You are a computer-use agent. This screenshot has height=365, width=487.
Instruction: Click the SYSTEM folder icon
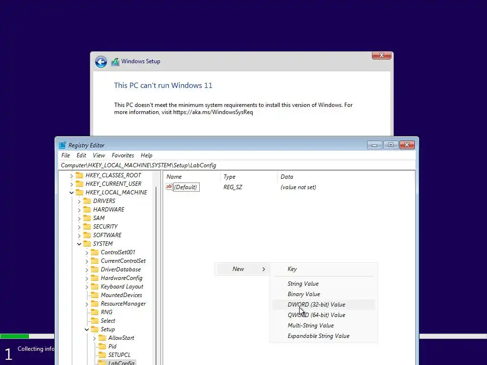point(87,244)
